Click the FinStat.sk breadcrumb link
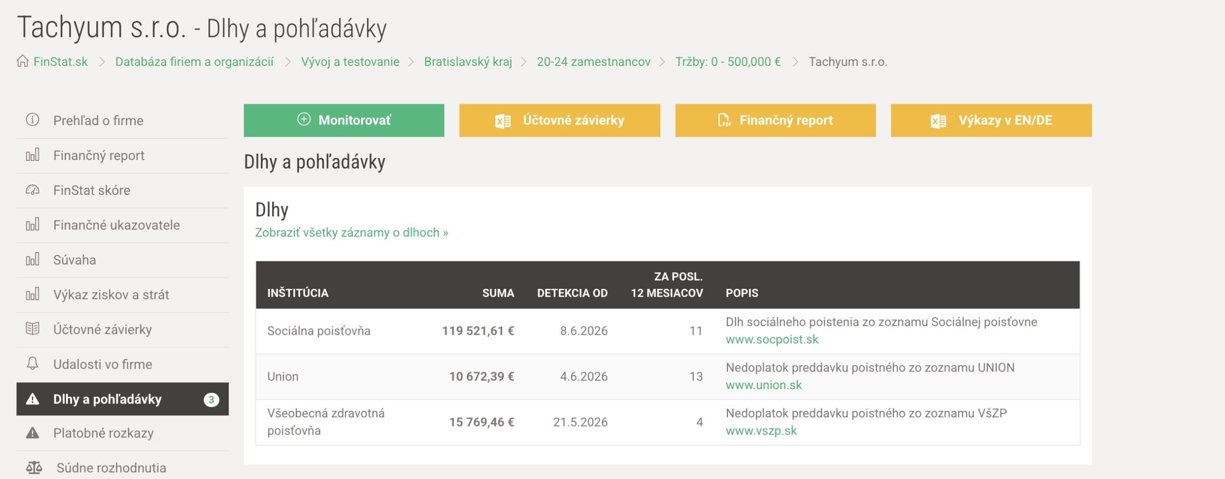The image size is (1225, 479). (61, 62)
